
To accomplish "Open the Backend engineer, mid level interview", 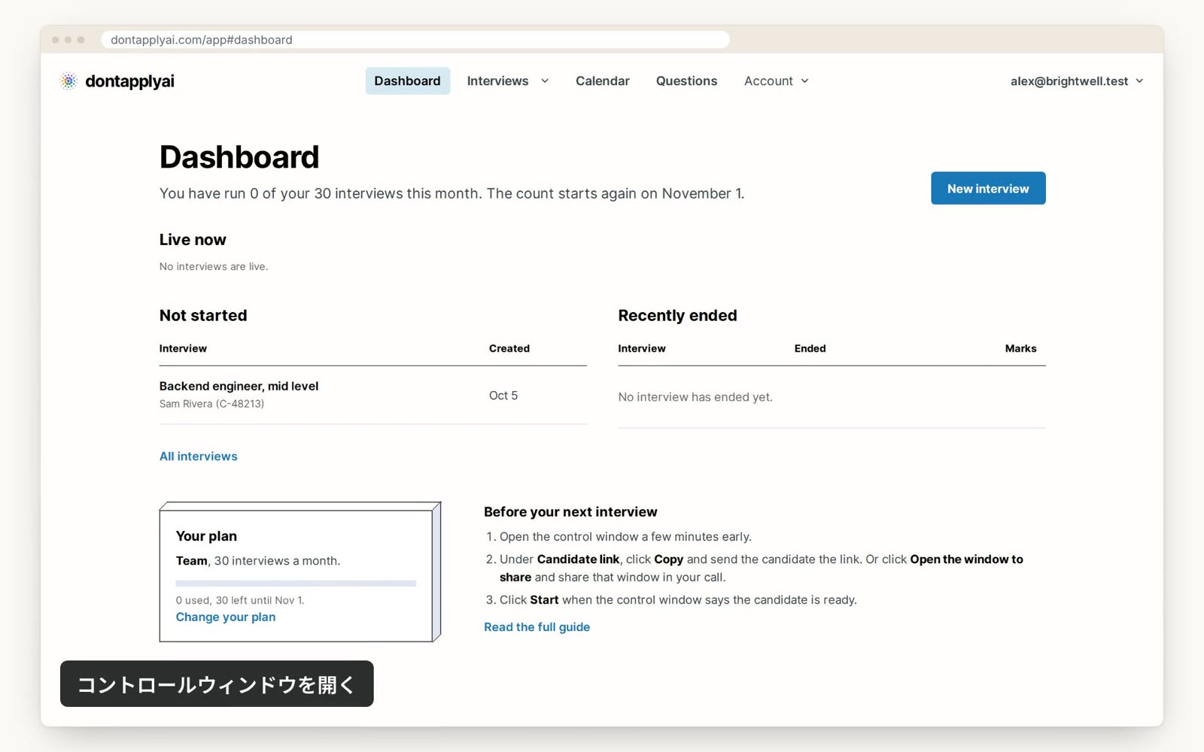I will coord(239,386).
